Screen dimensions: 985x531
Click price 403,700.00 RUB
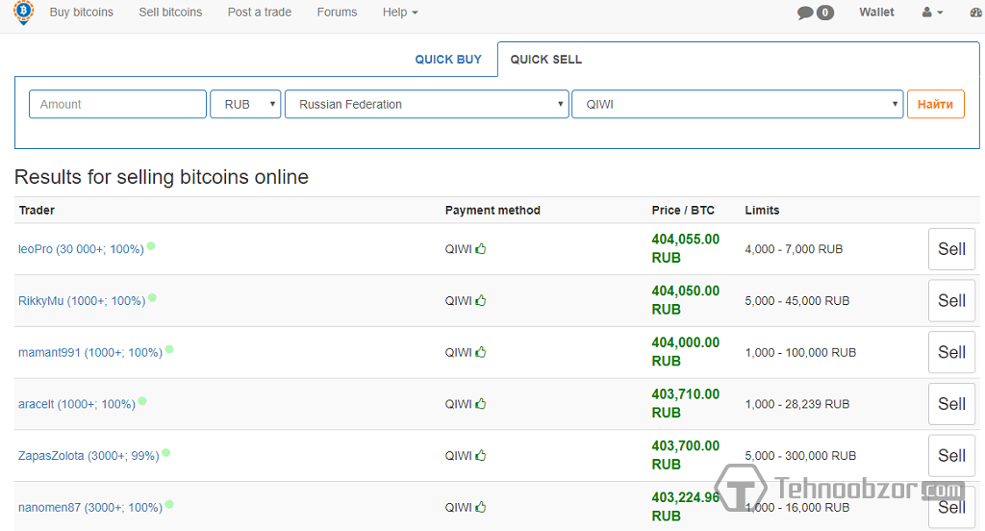pyautogui.click(x=685, y=454)
